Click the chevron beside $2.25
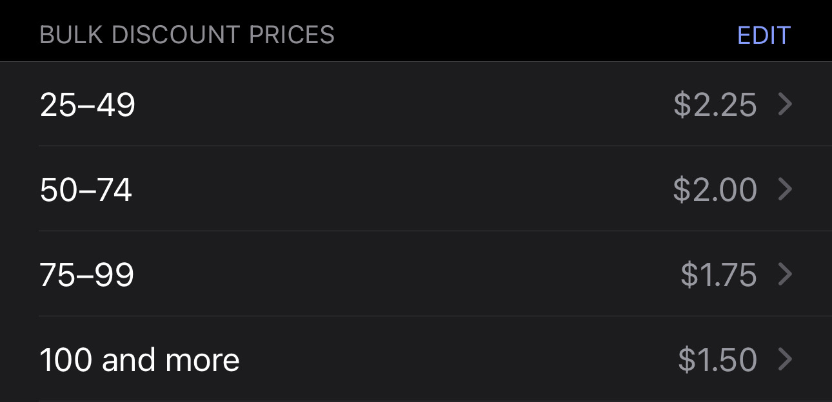832x402 pixels. pos(785,104)
